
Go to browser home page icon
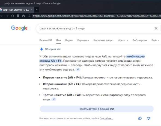[23, 16]
